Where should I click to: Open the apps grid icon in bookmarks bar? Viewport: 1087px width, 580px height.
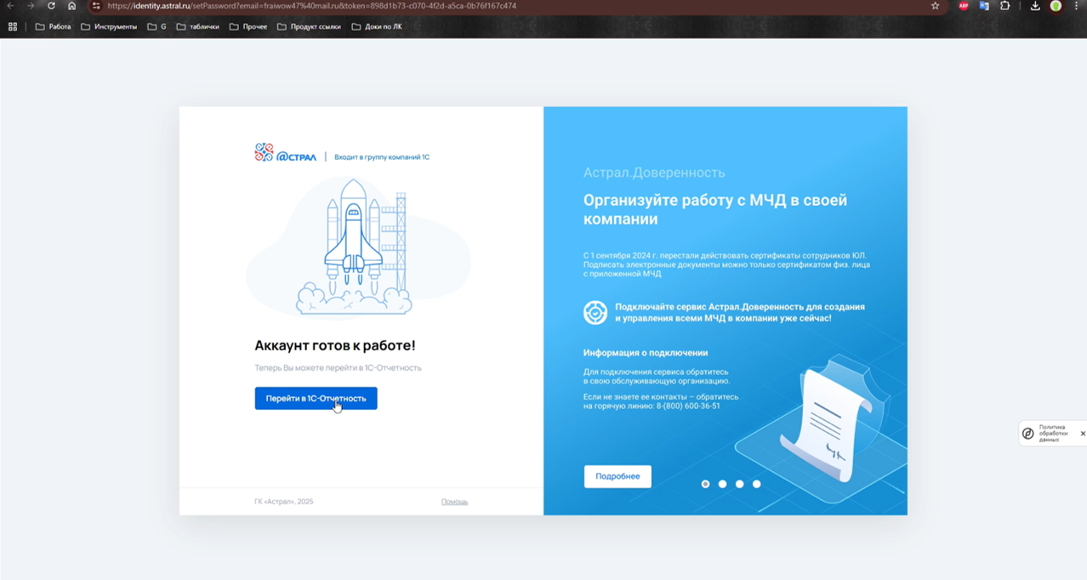[x=13, y=26]
